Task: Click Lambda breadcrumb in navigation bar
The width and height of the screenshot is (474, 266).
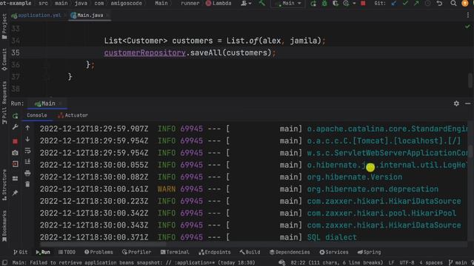Action: pyautogui.click(x=218, y=3)
